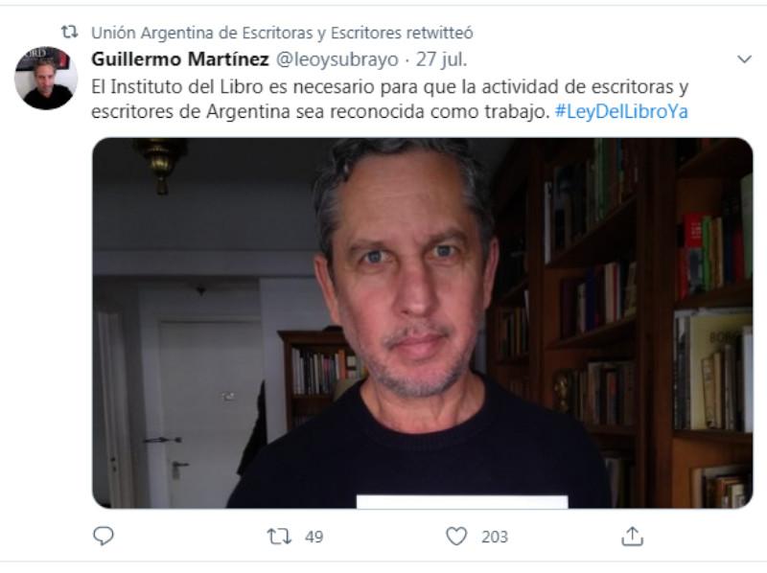
Task: View the 203 likes count
Action: [x=495, y=537]
